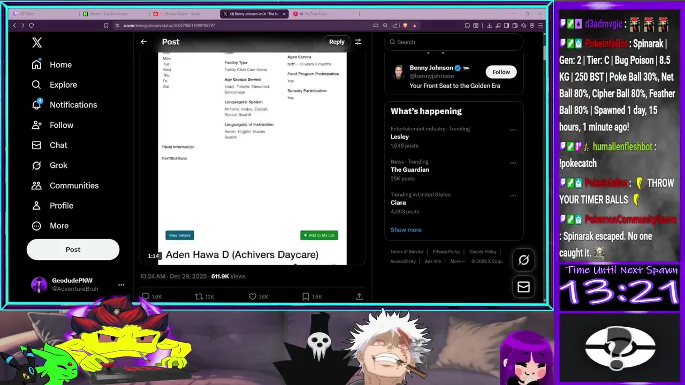Open the Ads info footer link

point(433,261)
